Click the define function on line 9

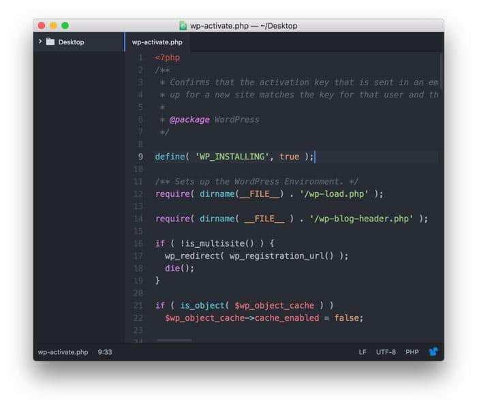[170, 157]
